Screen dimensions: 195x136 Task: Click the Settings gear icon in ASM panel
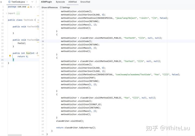coord(61,7)
